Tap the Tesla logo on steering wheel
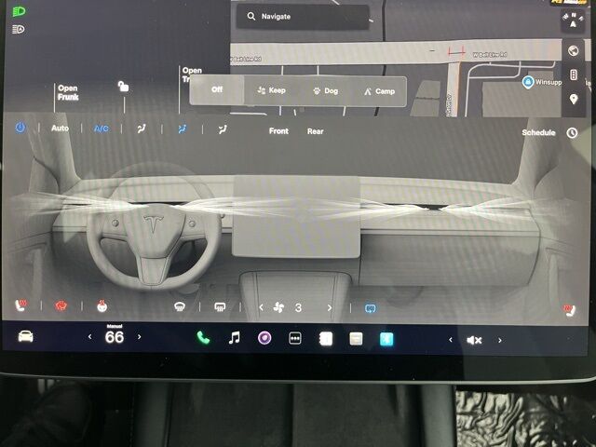596x447 pixels. coord(153,223)
